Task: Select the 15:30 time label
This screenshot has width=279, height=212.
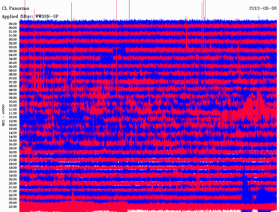Action: coord(13,145)
